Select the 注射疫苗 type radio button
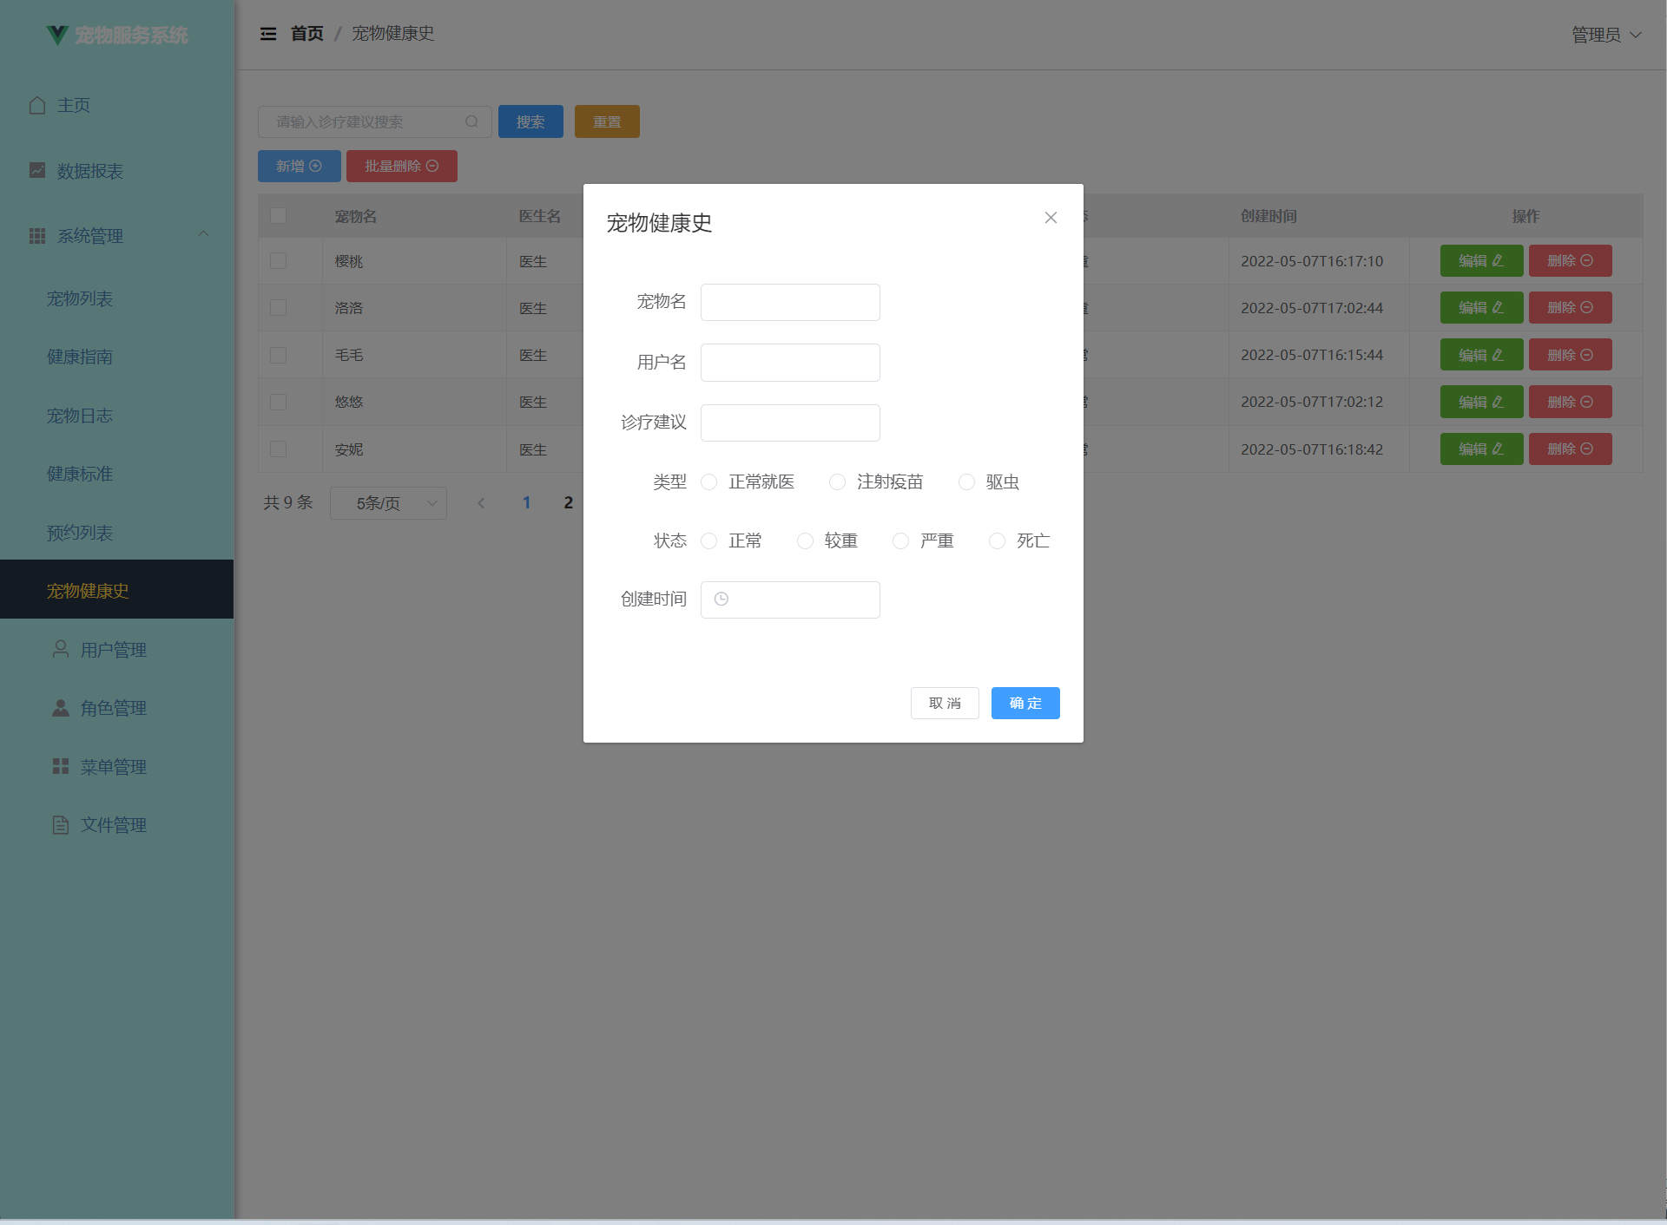The image size is (1667, 1225). tap(838, 482)
